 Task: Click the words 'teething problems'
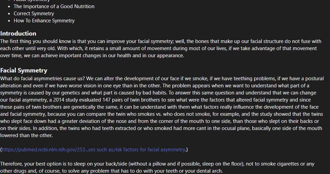pos(248,79)
